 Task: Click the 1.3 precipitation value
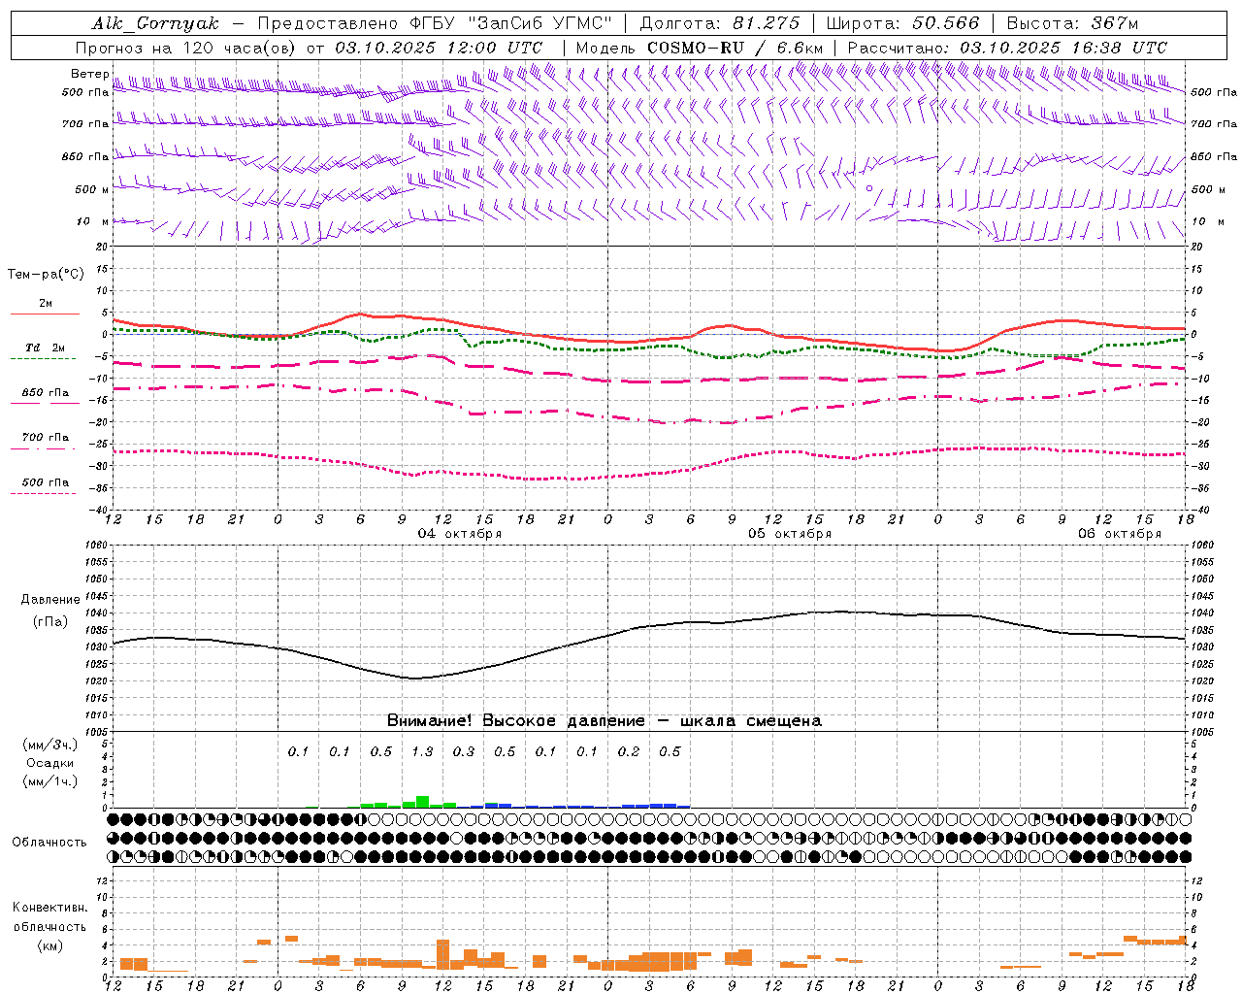click(423, 752)
